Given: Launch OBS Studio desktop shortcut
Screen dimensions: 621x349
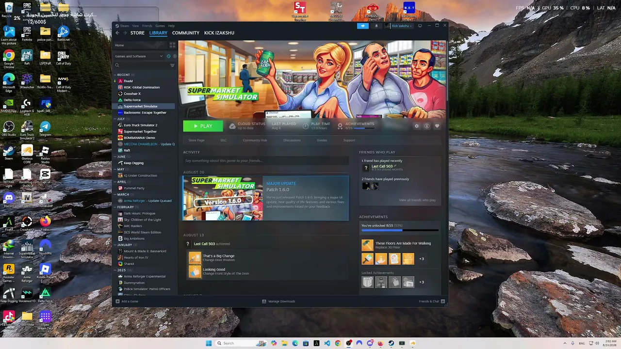Looking at the screenshot, I should pos(9,128).
